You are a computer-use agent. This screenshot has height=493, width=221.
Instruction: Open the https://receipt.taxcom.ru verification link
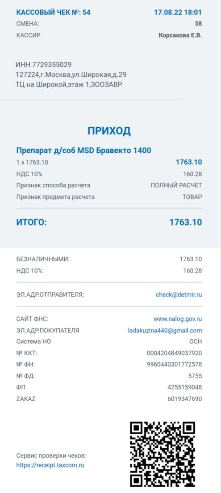pyautogui.click(x=50, y=465)
